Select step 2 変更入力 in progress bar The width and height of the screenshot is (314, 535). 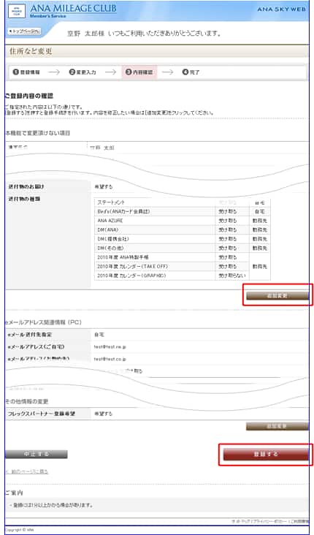click(83, 72)
